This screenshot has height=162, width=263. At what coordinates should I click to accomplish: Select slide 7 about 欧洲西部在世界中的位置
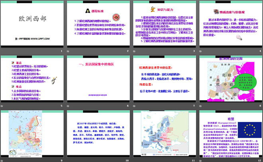tap(165, 79)
